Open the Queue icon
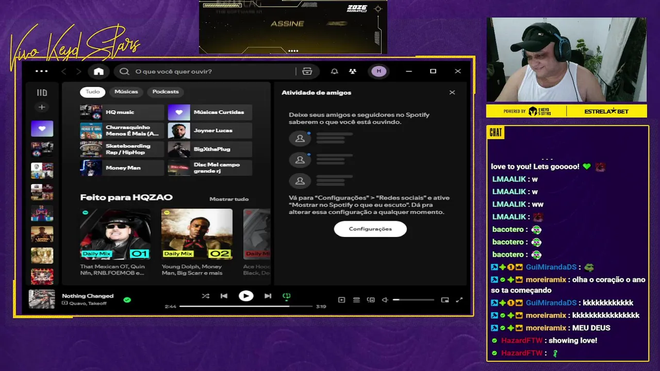This screenshot has height=371, width=660. pyautogui.click(x=356, y=300)
